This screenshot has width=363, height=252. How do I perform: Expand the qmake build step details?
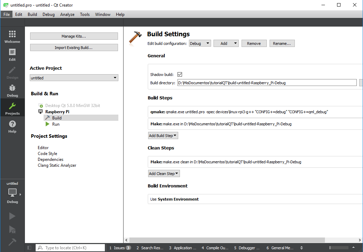[255, 112]
